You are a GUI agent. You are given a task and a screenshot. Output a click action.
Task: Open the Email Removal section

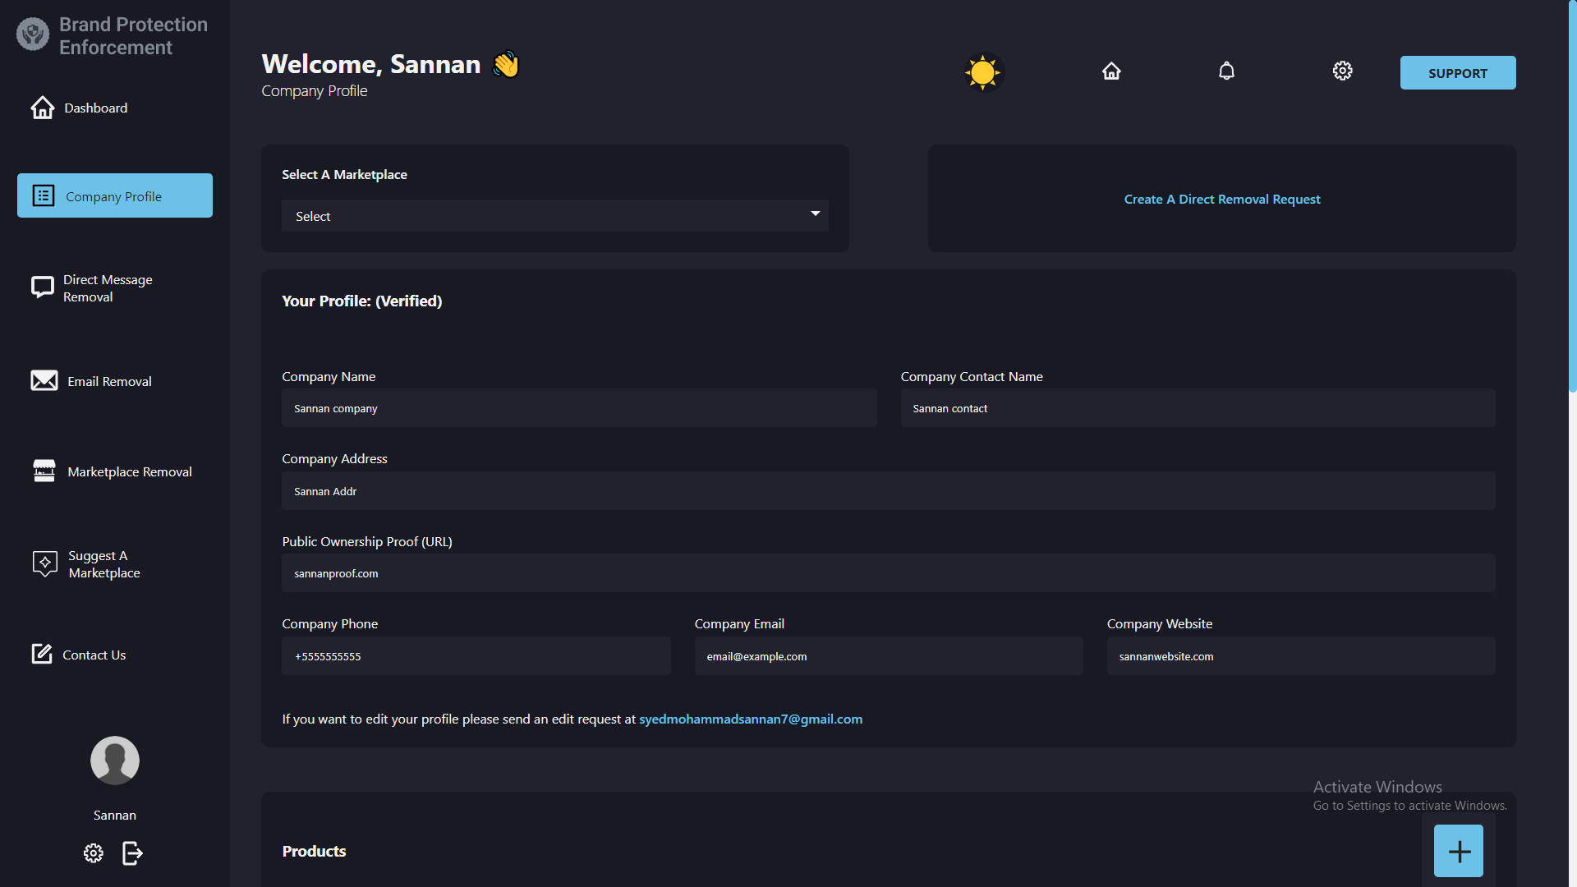coord(109,380)
